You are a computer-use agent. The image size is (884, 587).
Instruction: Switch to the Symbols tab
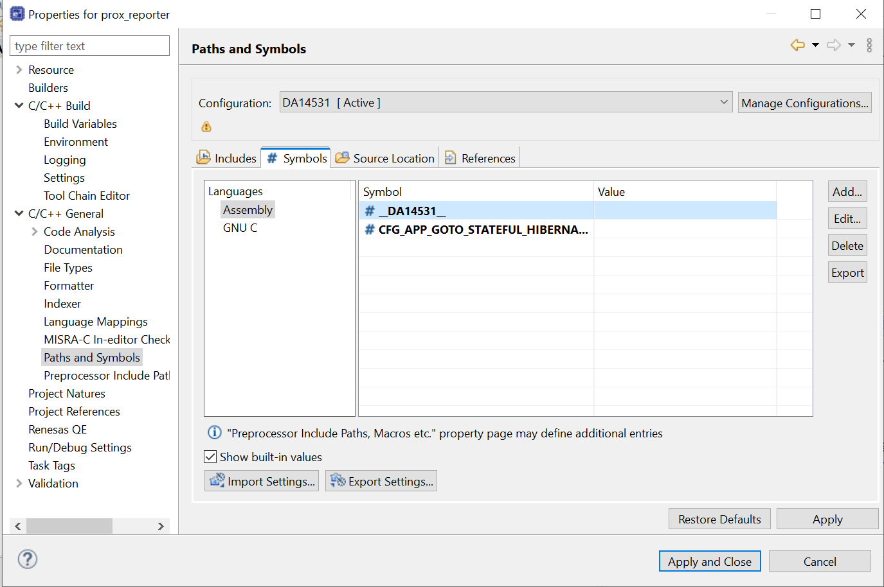click(x=296, y=158)
